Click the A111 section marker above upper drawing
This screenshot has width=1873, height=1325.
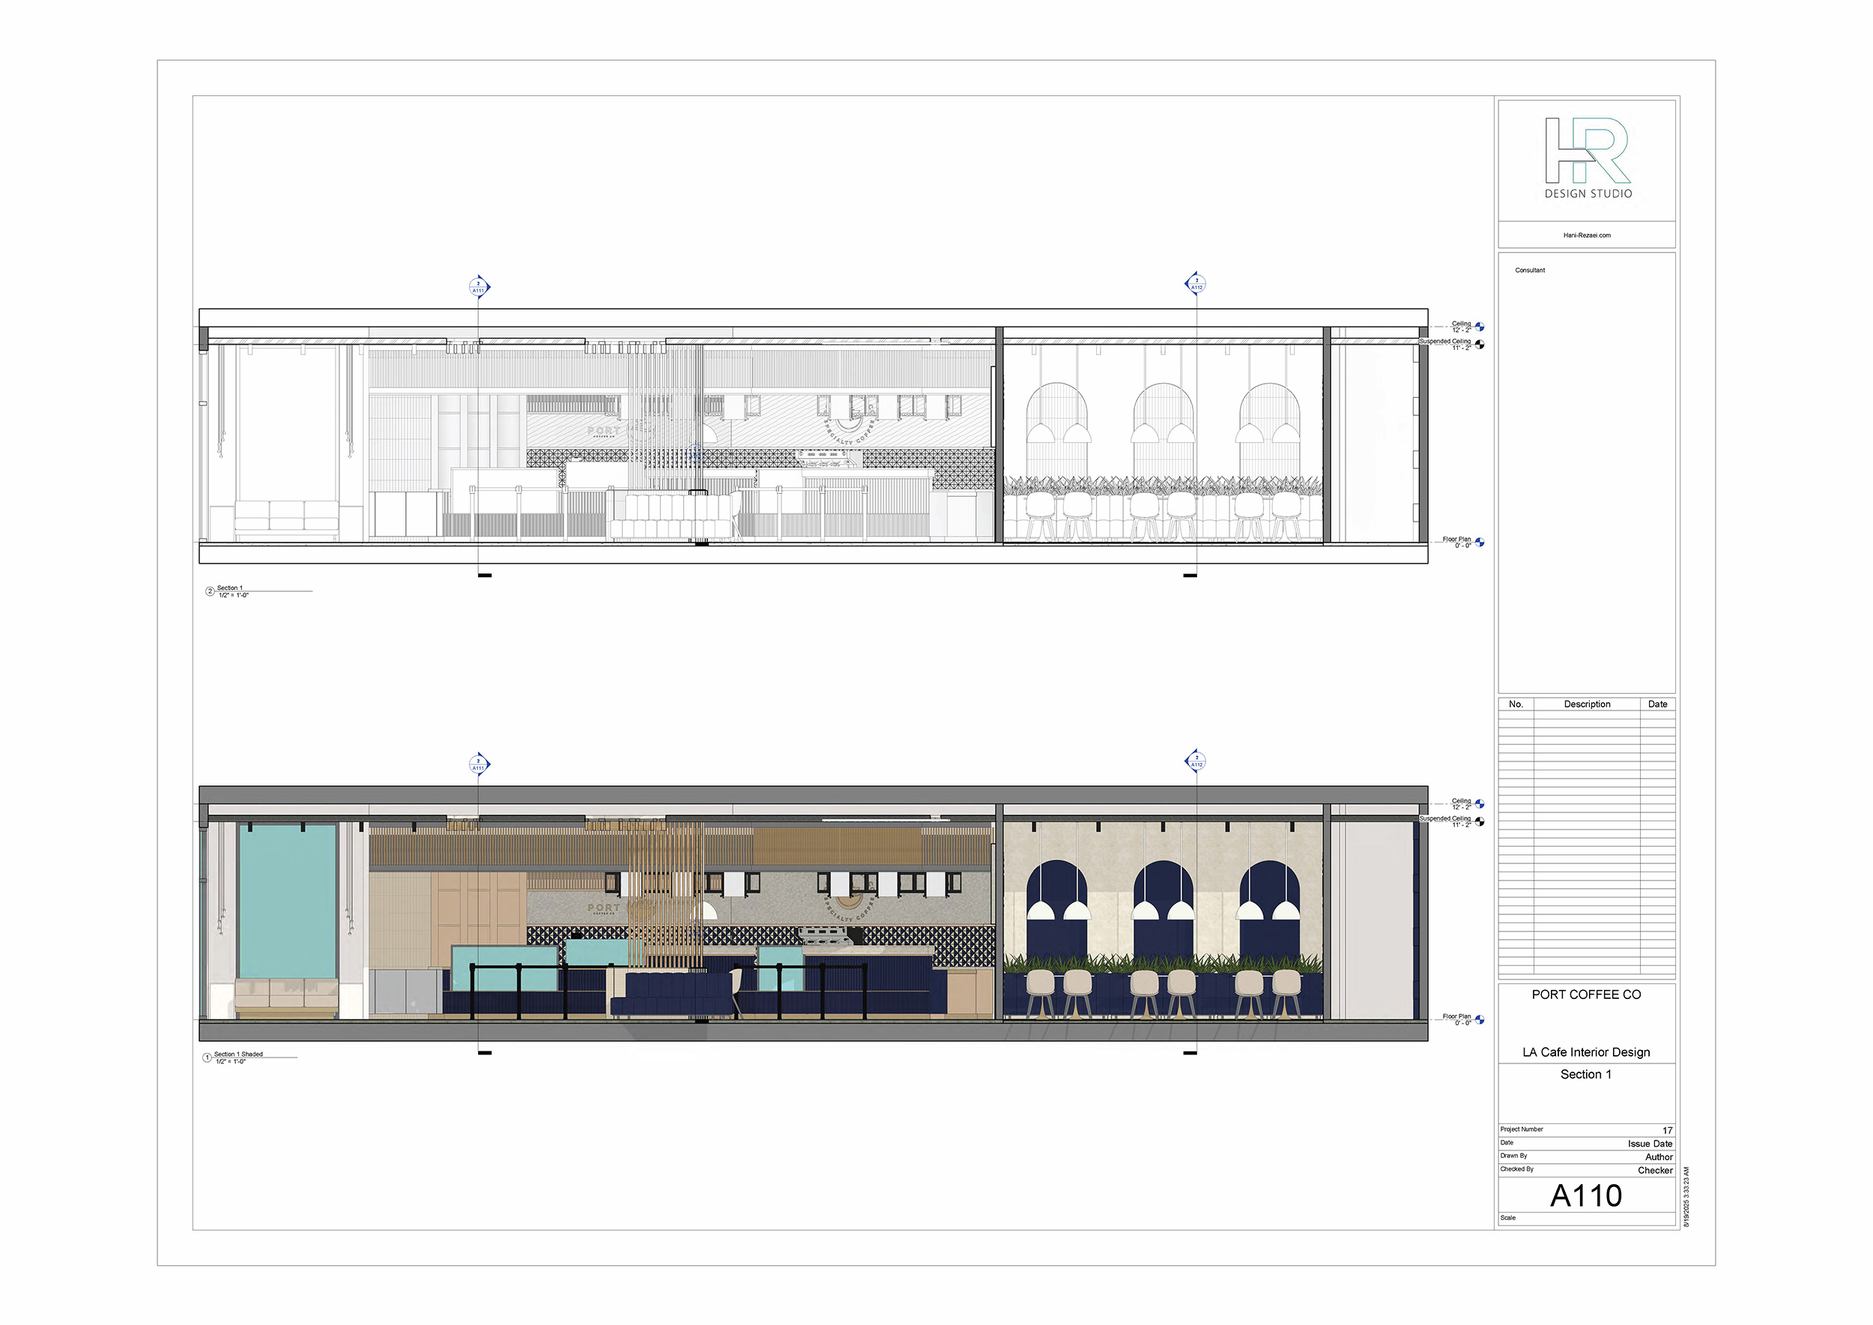coord(479,287)
